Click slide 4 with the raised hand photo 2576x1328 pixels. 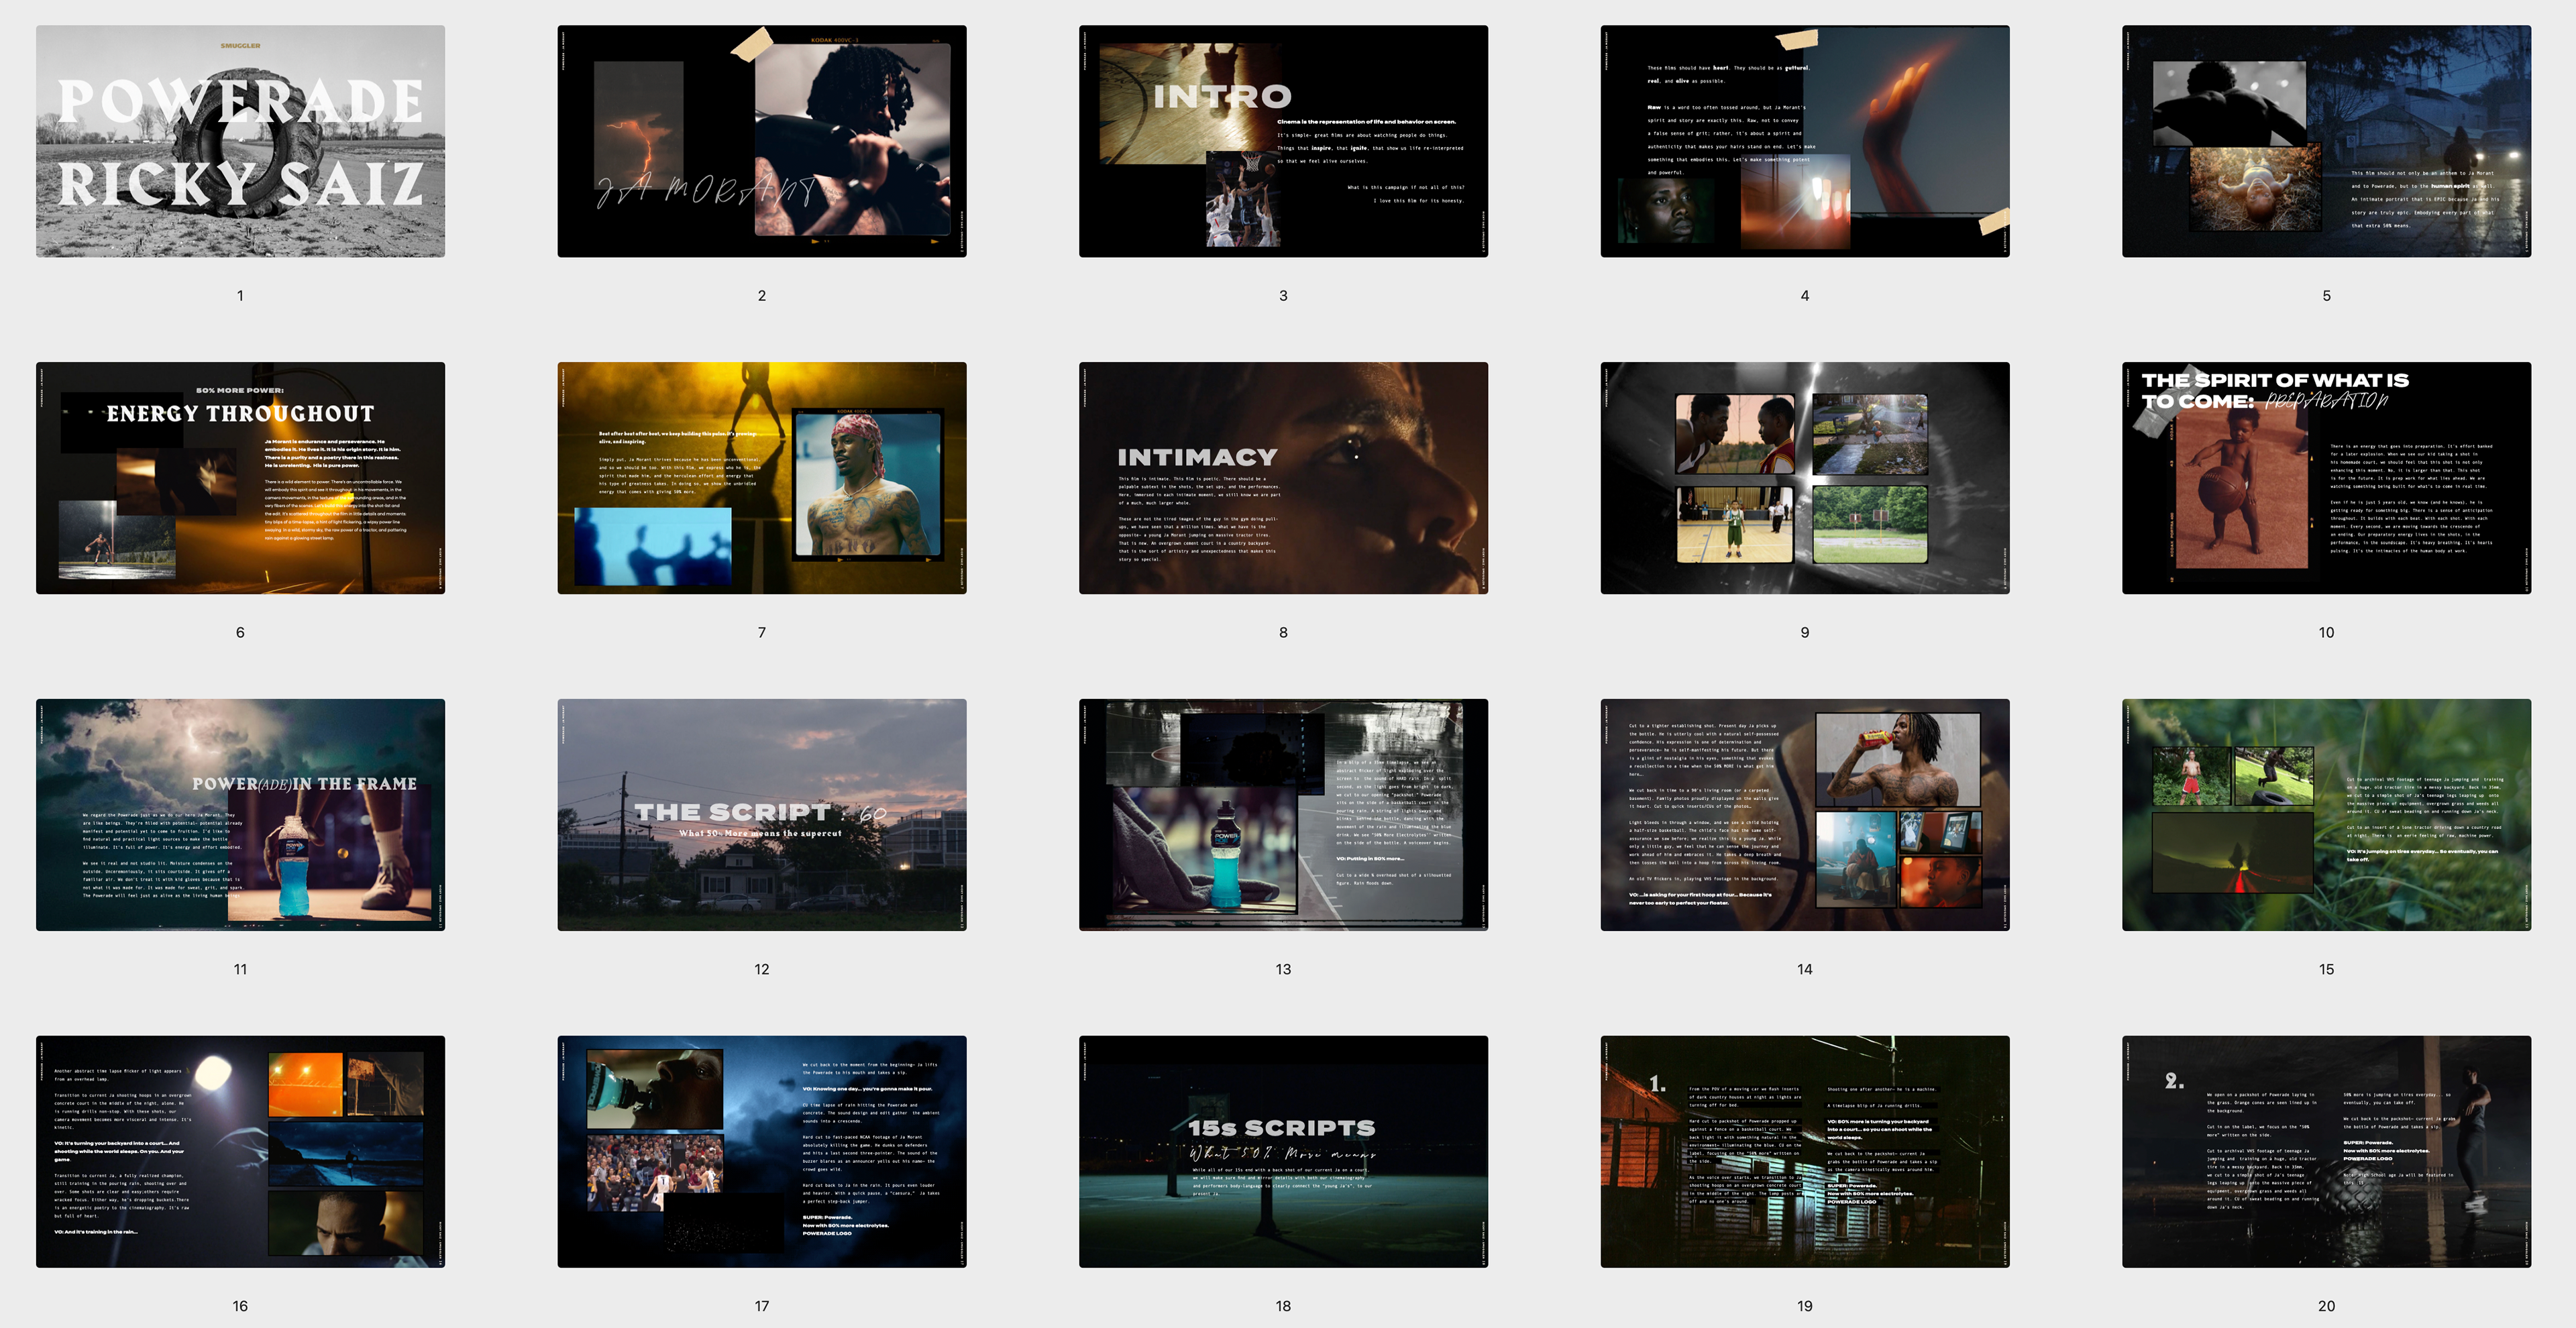1804,141
